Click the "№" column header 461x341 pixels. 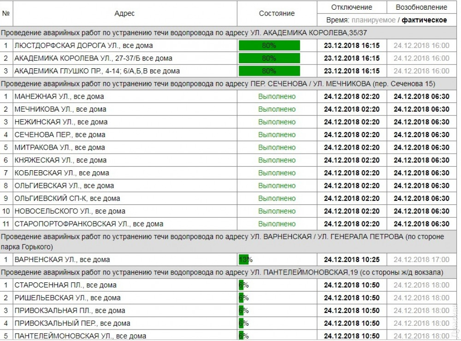pyautogui.click(x=6, y=13)
